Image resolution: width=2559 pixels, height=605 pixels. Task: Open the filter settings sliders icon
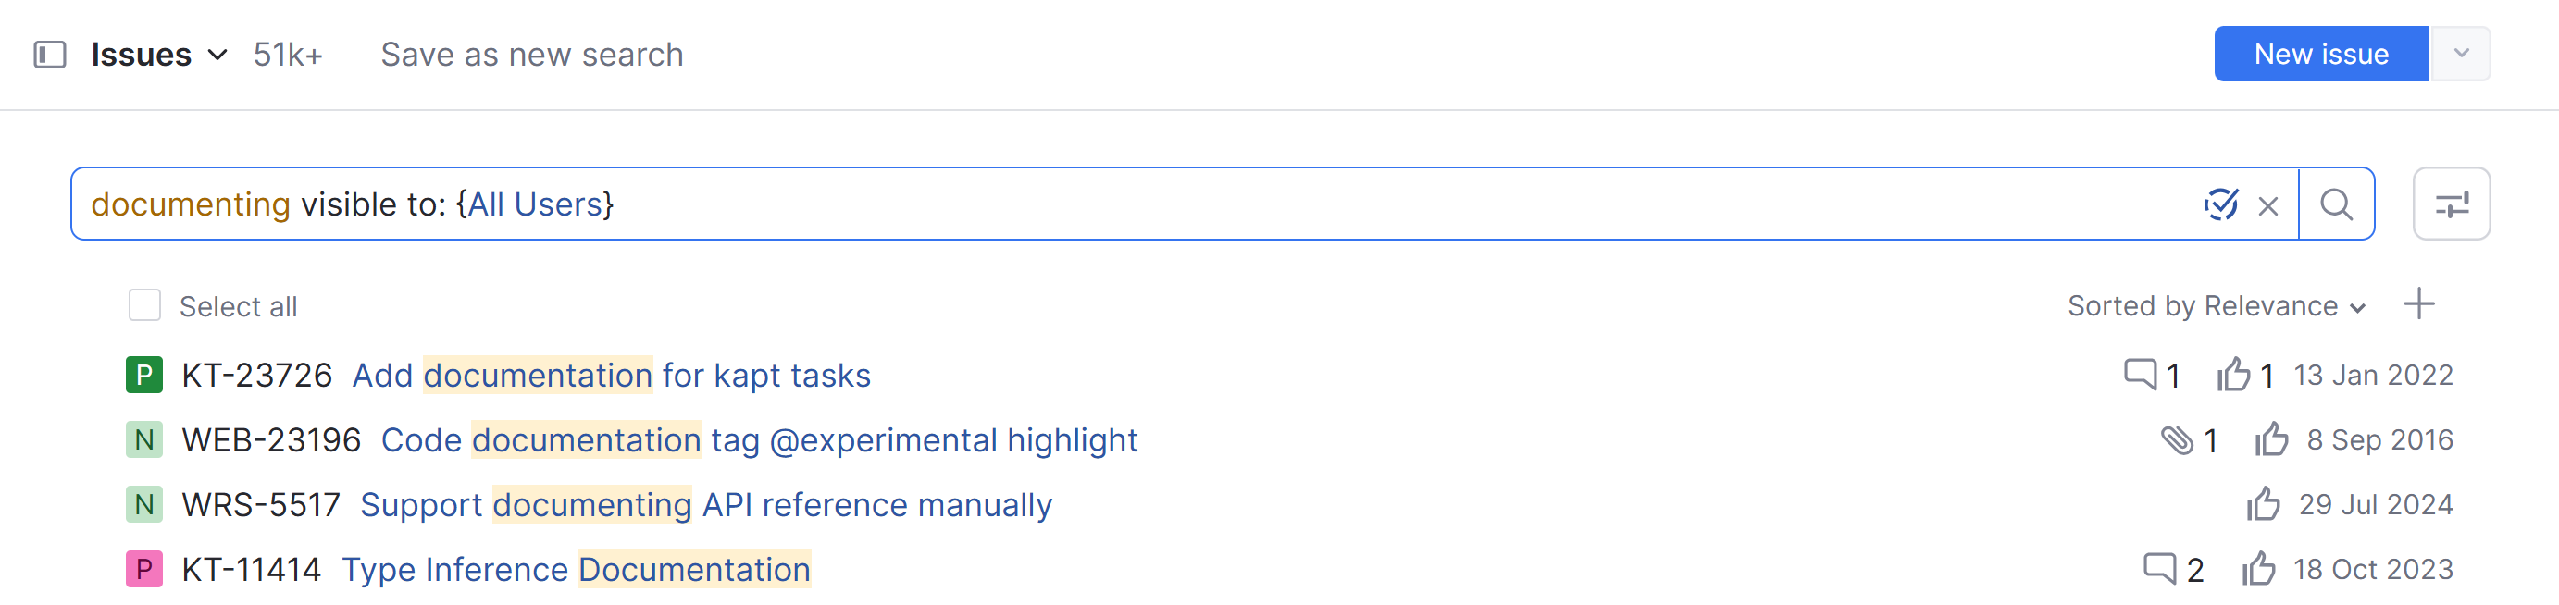point(2451,204)
